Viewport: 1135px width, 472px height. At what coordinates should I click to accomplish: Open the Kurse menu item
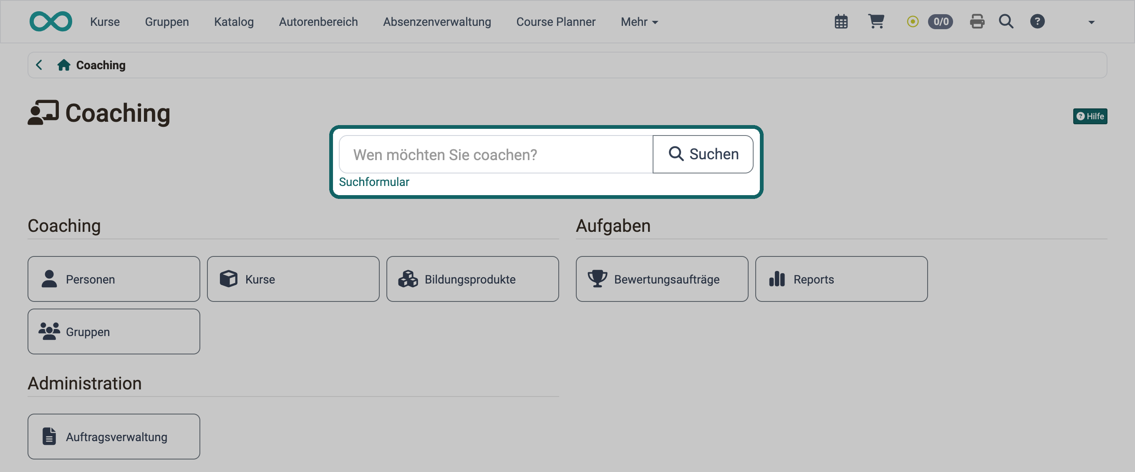coord(105,22)
